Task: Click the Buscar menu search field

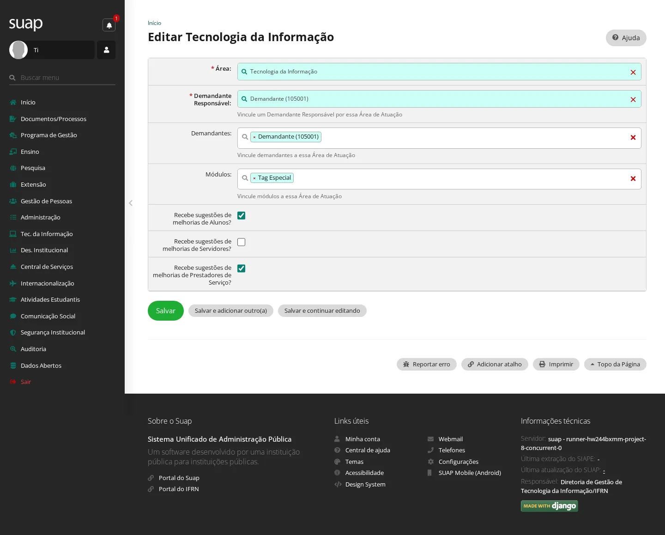Action: click(x=62, y=78)
